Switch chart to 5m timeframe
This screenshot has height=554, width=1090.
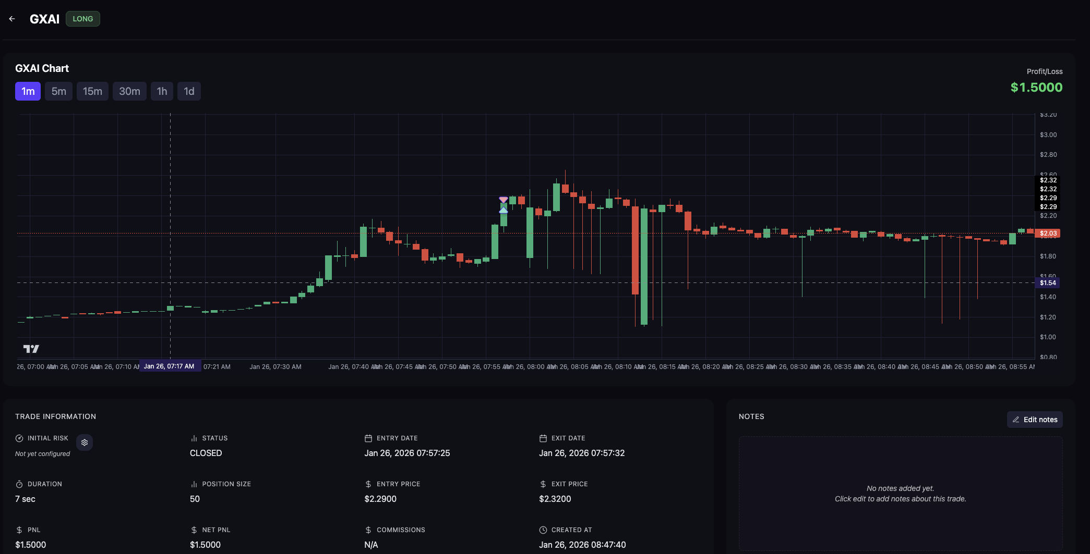(58, 91)
